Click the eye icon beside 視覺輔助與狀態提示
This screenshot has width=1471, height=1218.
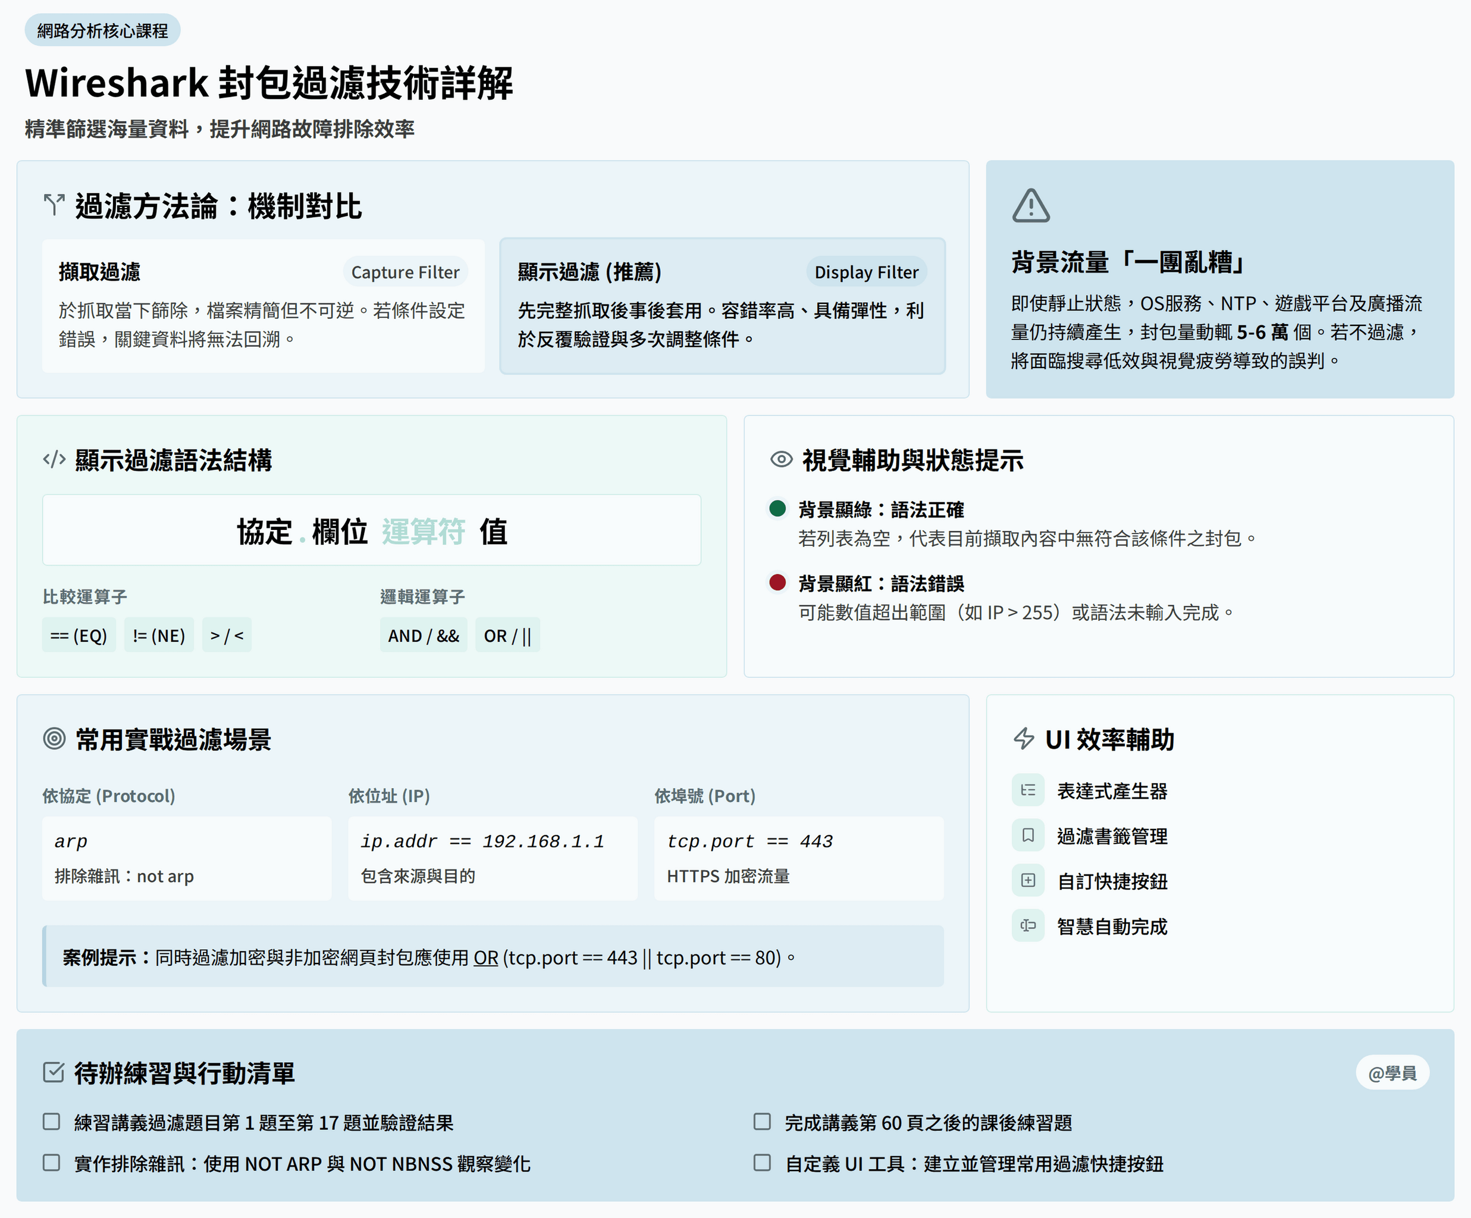pos(781,460)
